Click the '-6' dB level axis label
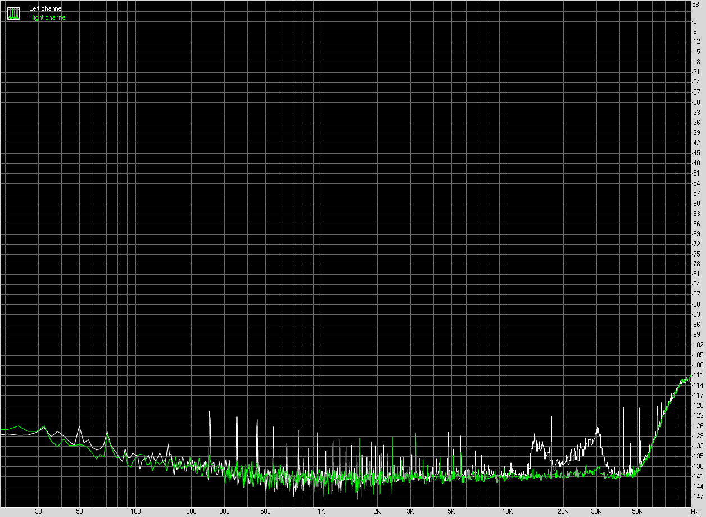The height and width of the screenshot is (517, 706). coord(695,21)
